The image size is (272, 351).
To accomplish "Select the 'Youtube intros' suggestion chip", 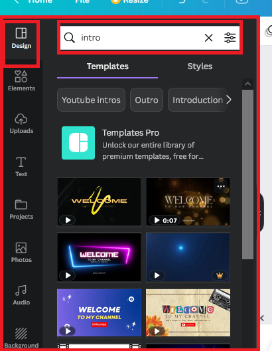I will 91,100.
